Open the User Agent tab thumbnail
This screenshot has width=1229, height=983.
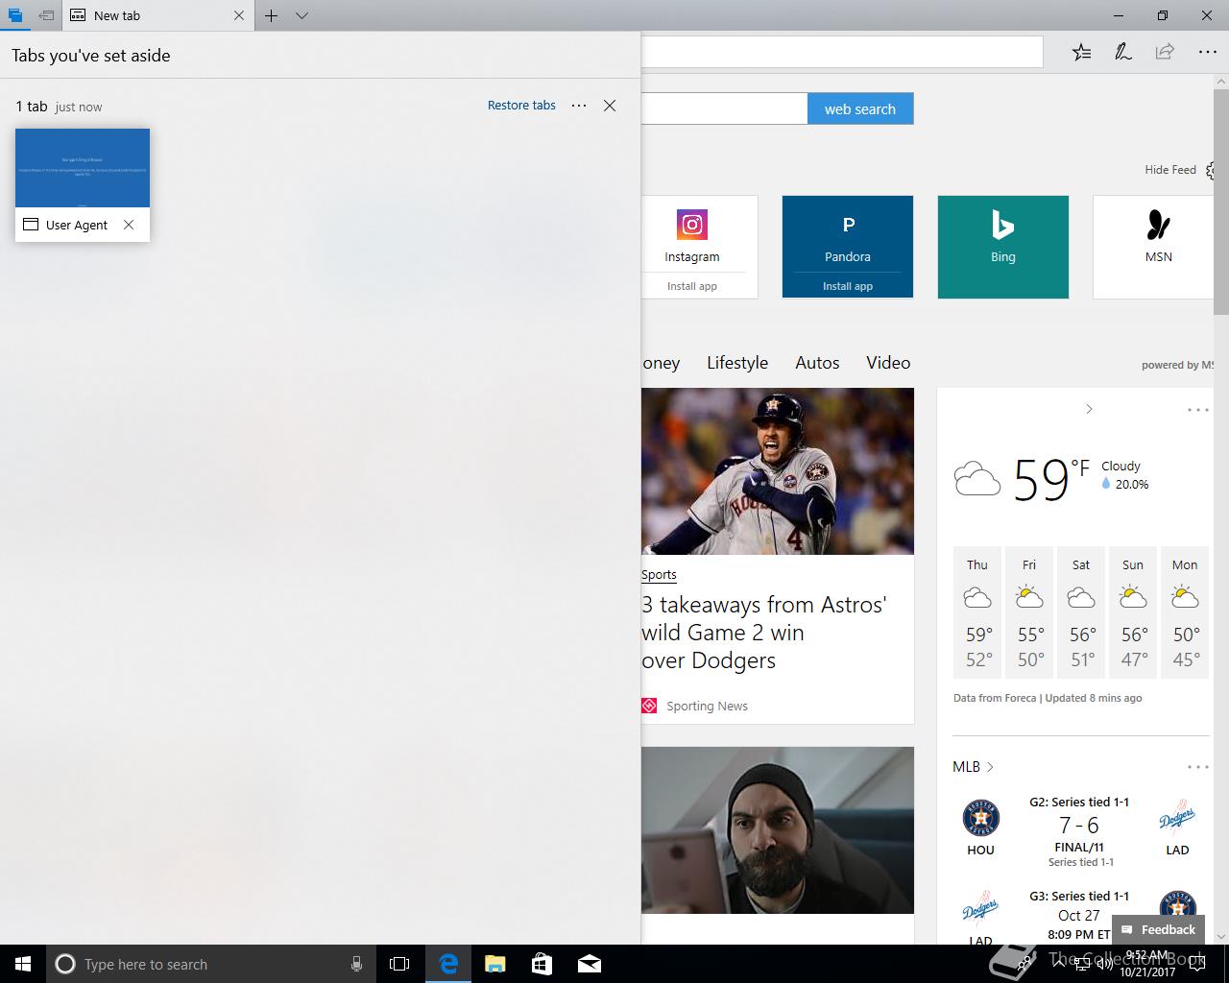tap(83, 168)
